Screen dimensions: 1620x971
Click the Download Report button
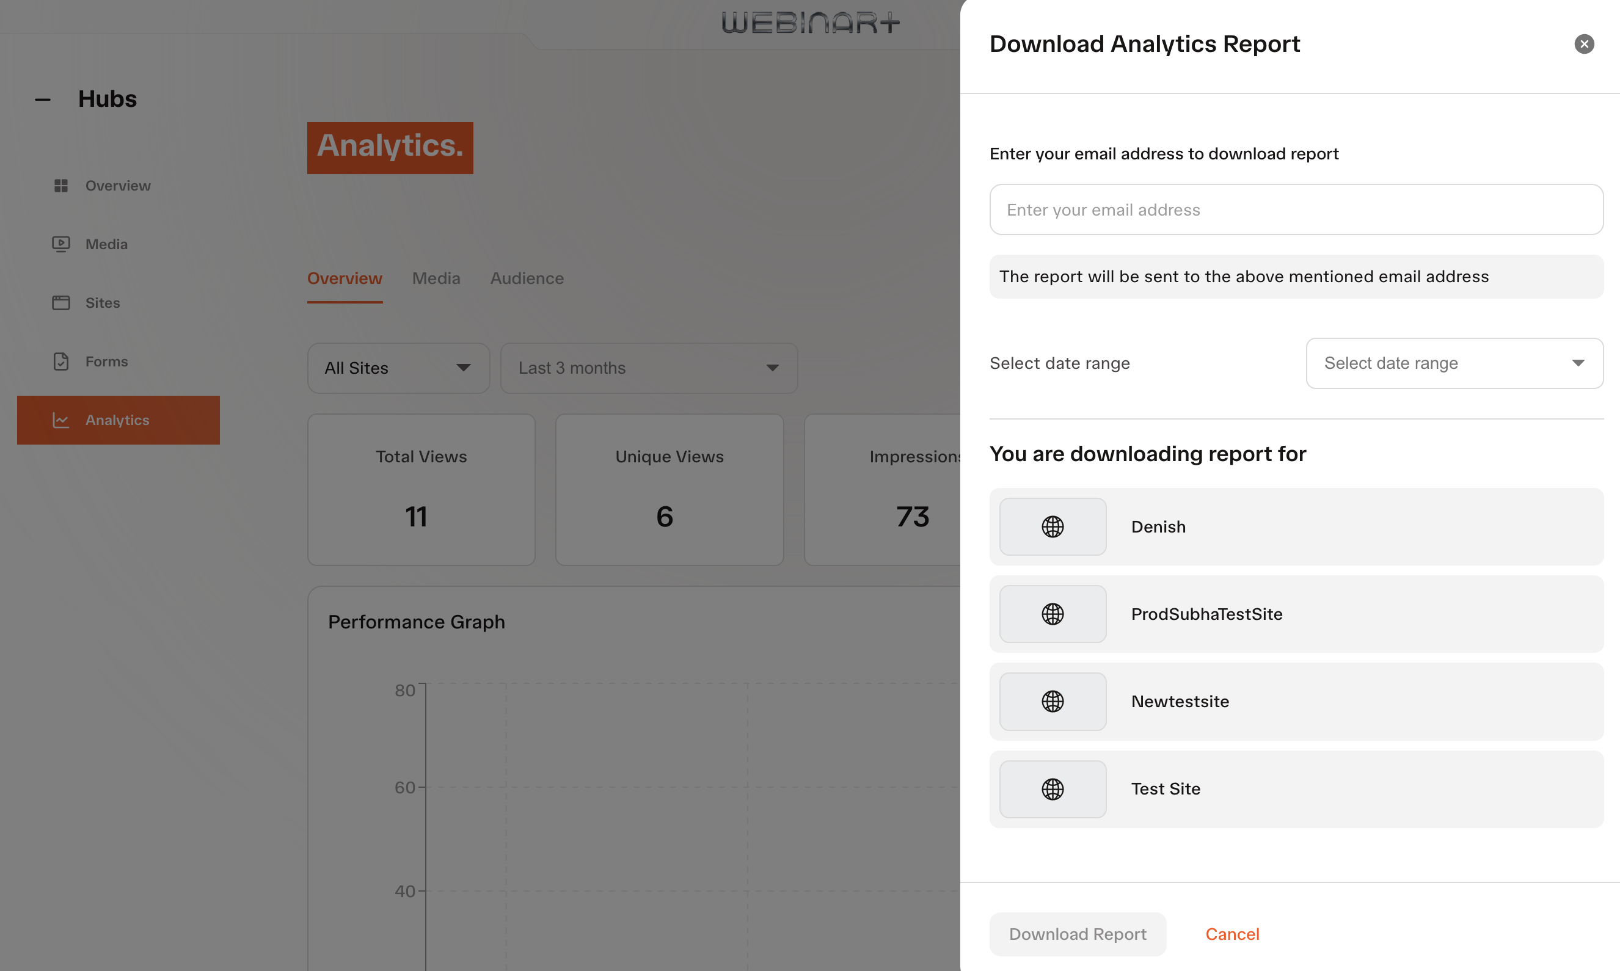click(x=1078, y=934)
